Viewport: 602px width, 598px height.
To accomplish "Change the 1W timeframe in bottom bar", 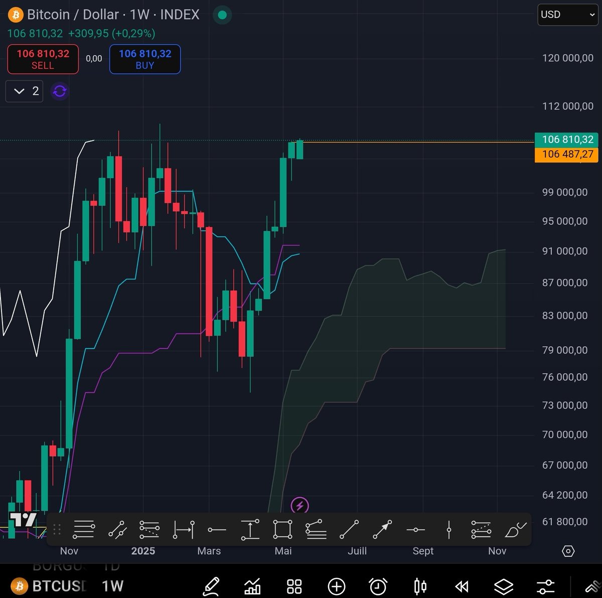I will [112, 586].
